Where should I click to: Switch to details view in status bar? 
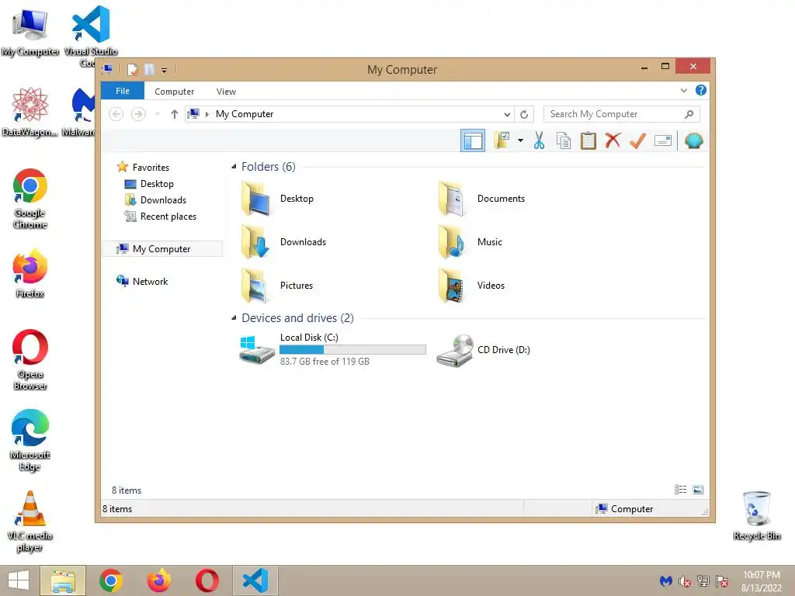click(680, 490)
